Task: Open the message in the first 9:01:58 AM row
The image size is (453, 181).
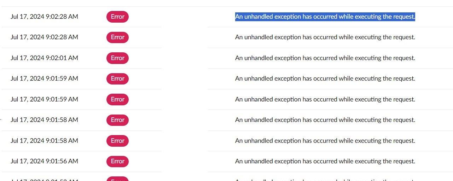Action: 325,120
